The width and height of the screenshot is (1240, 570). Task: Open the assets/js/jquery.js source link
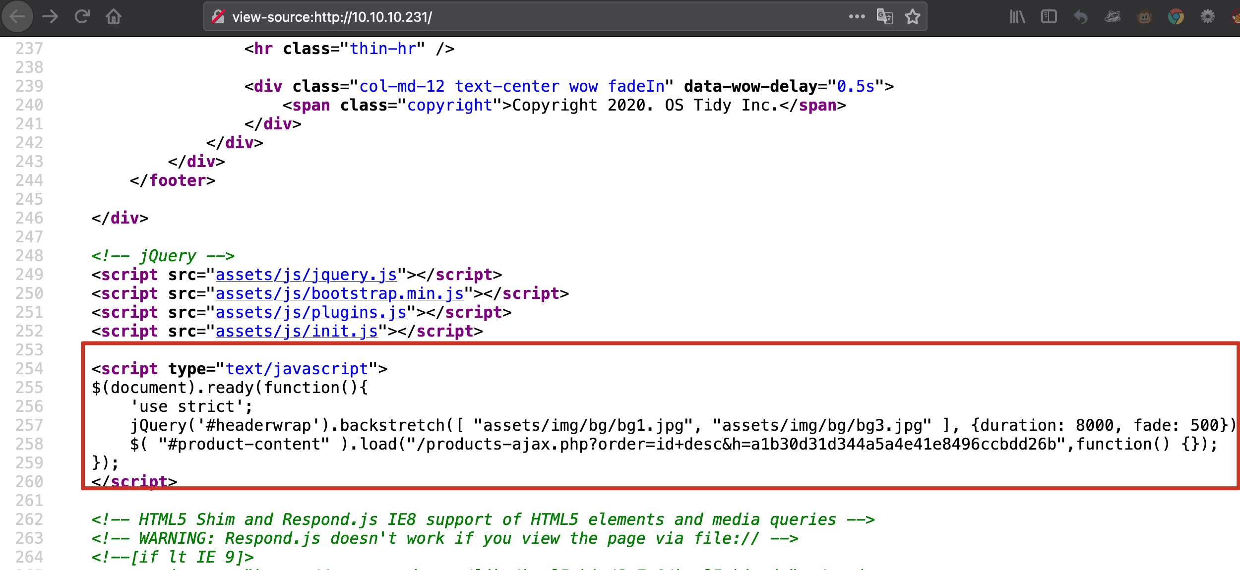pos(306,275)
